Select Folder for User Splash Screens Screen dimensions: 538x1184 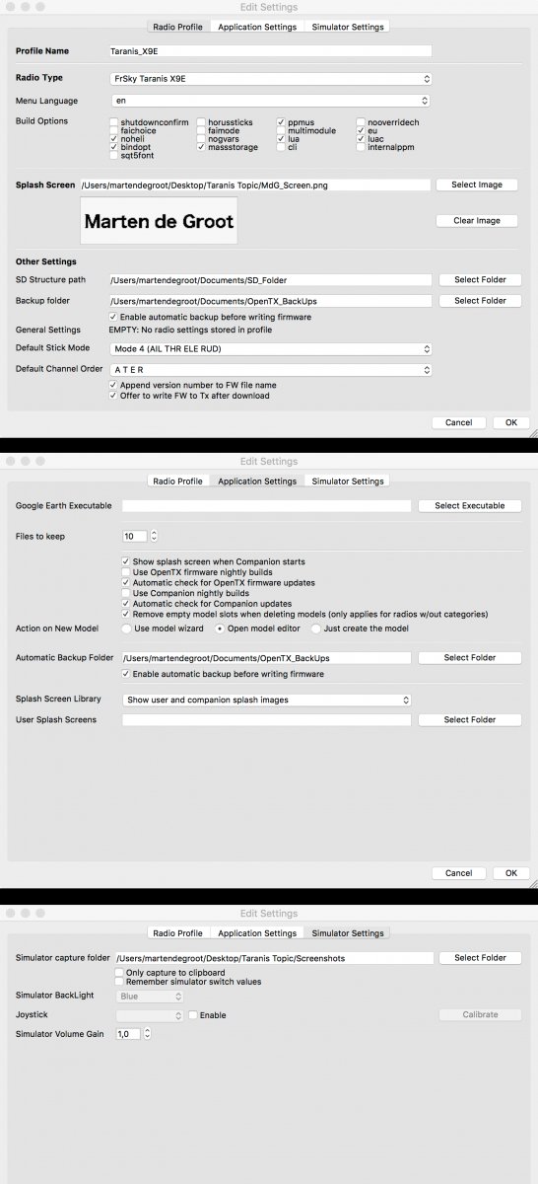click(x=470, y=719)
